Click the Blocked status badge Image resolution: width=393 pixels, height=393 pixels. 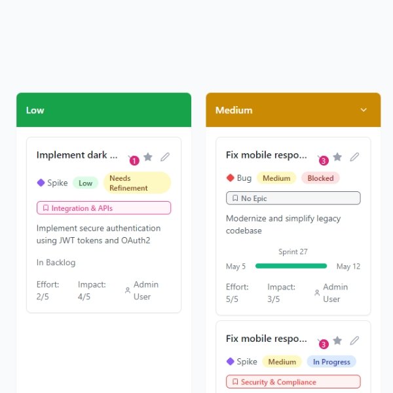320,178
